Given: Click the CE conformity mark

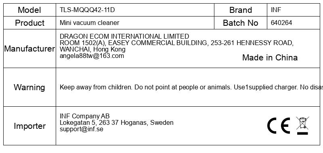Looking at the screenshot, I should click(x=279, y=126).
